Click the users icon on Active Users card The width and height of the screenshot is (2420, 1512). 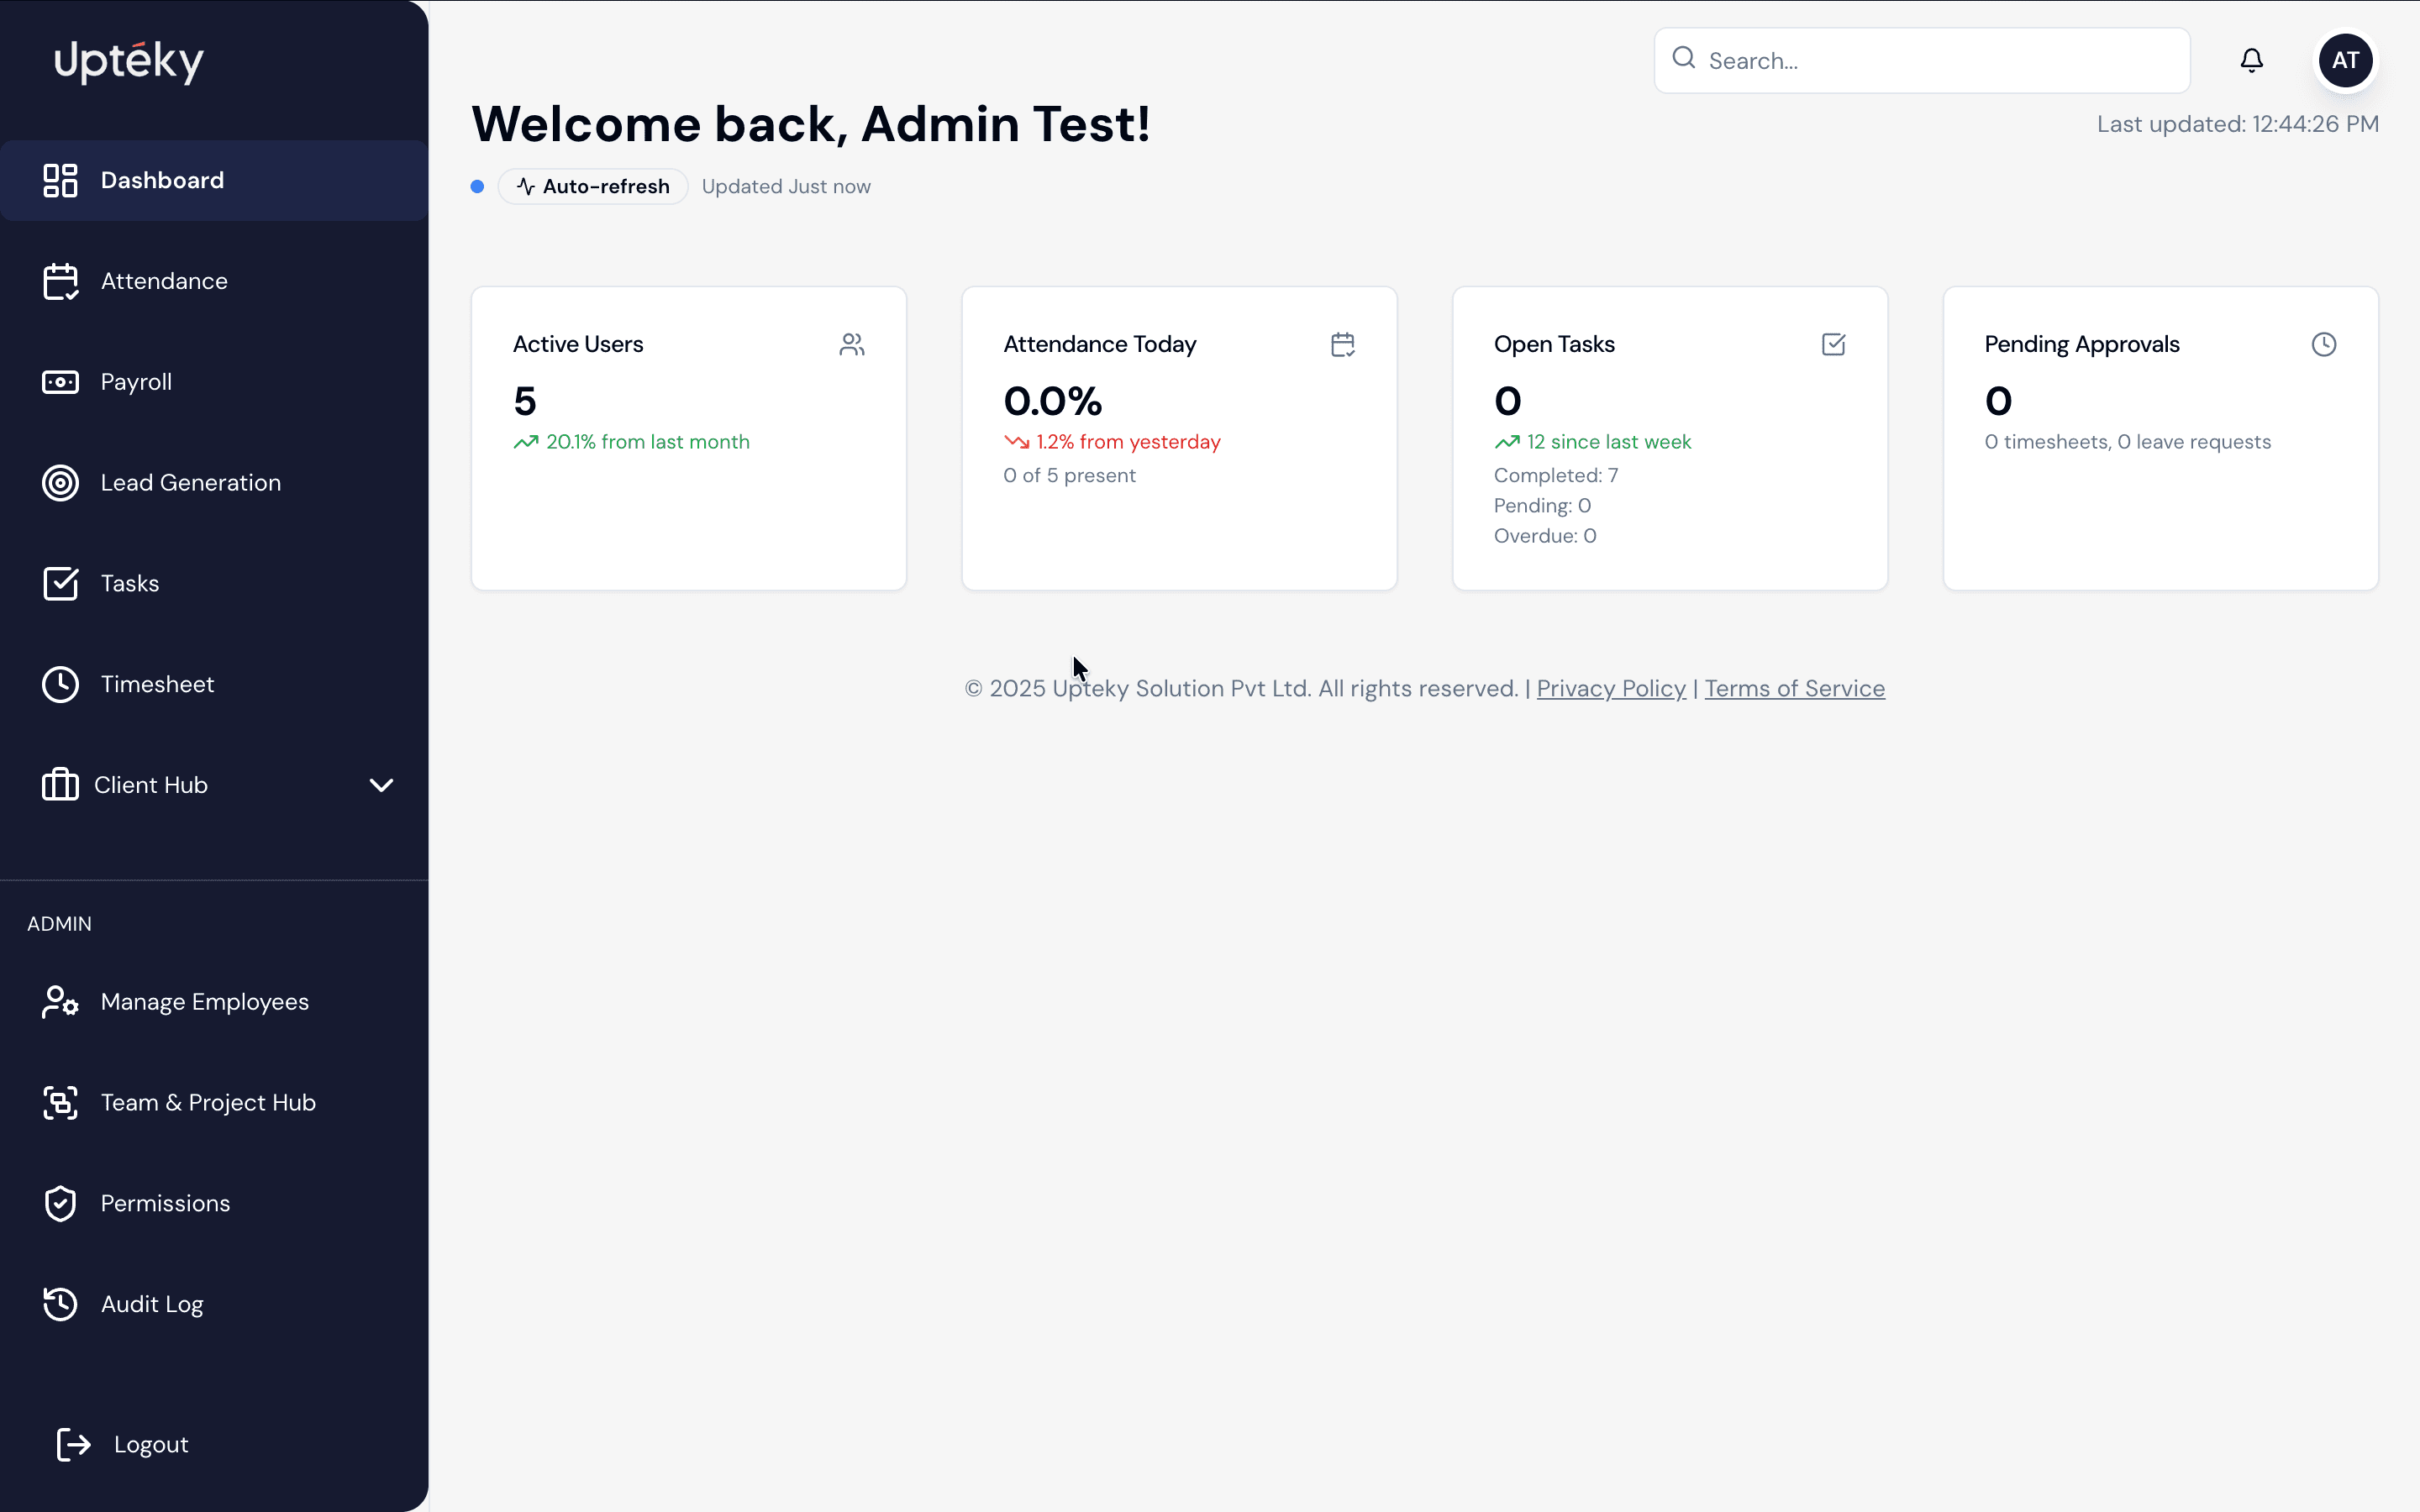(851, 343)
